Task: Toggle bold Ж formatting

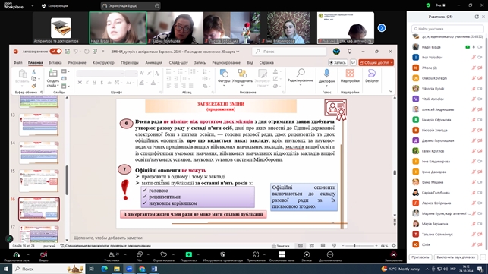Action: (x=80, y=83)
